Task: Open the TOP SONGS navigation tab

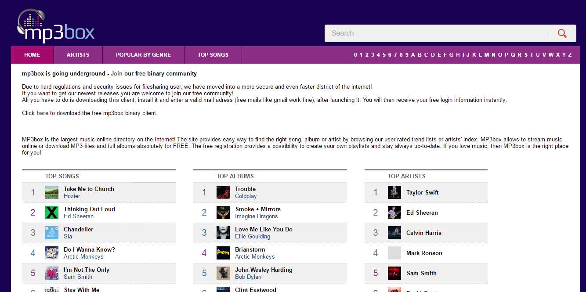Action: [x=213, y=55]
